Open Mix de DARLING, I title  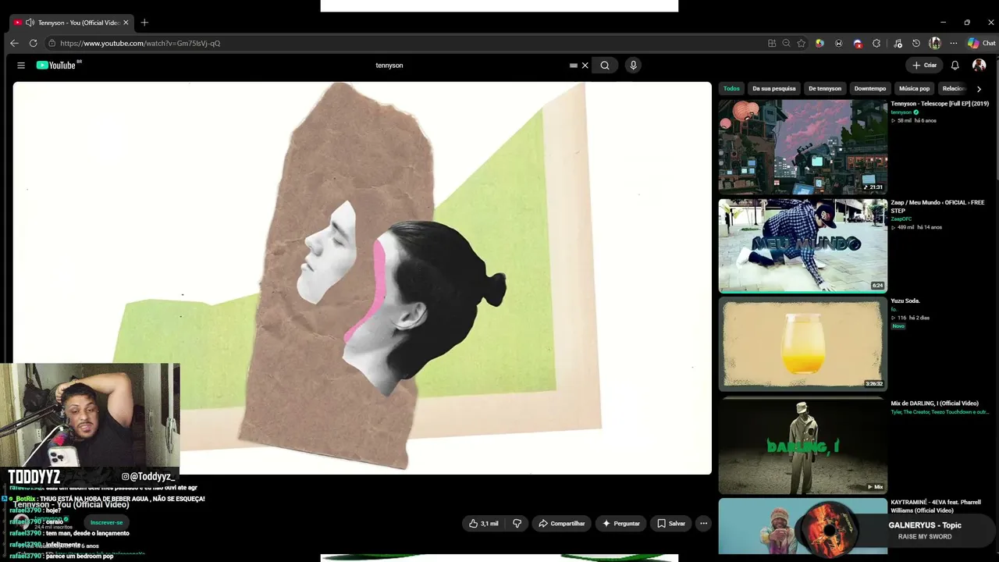coord(934,404)
